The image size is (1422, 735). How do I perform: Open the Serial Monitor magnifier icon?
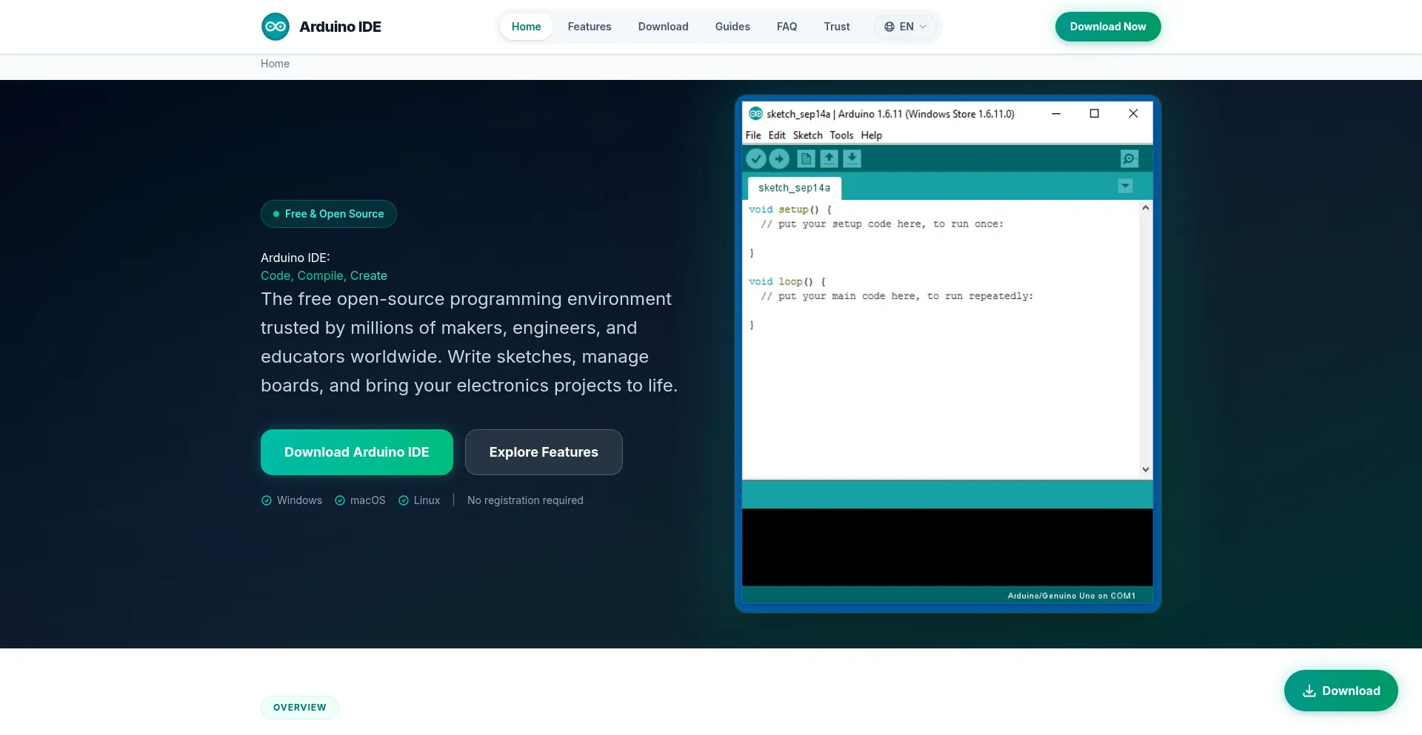click(x=1129, y=159)
